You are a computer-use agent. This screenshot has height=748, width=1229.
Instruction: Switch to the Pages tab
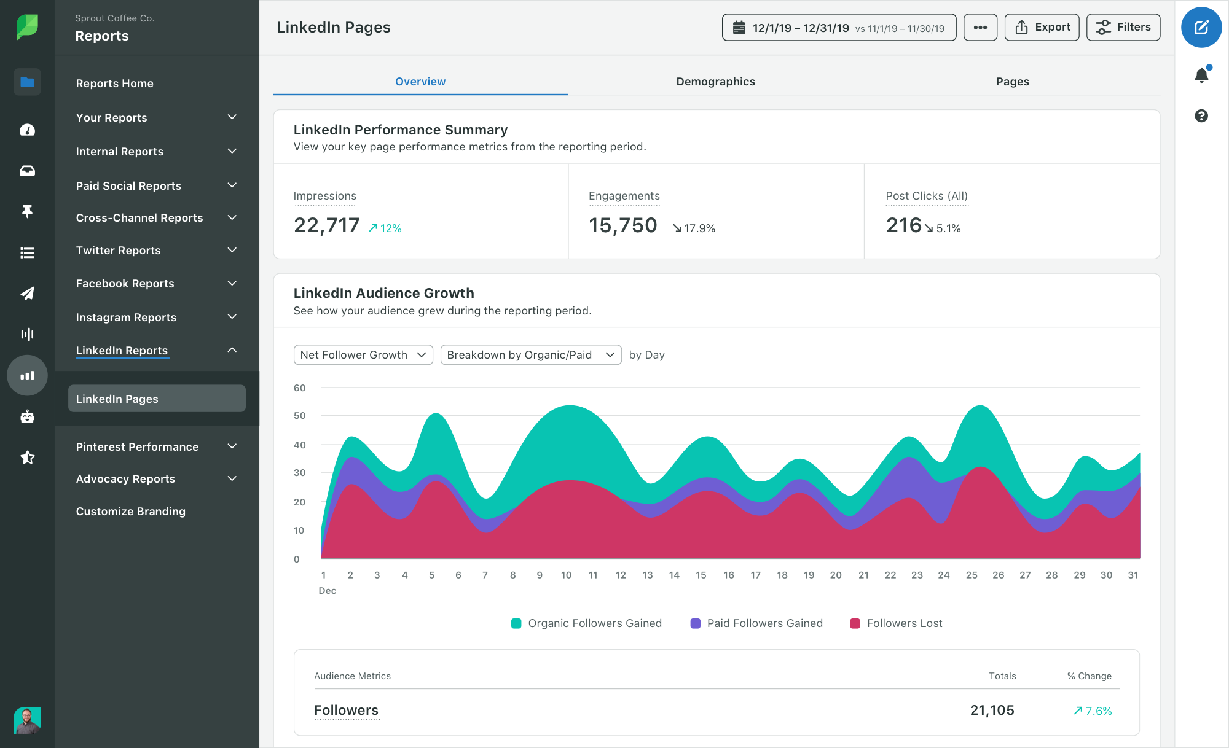(x=1012, y=82)
